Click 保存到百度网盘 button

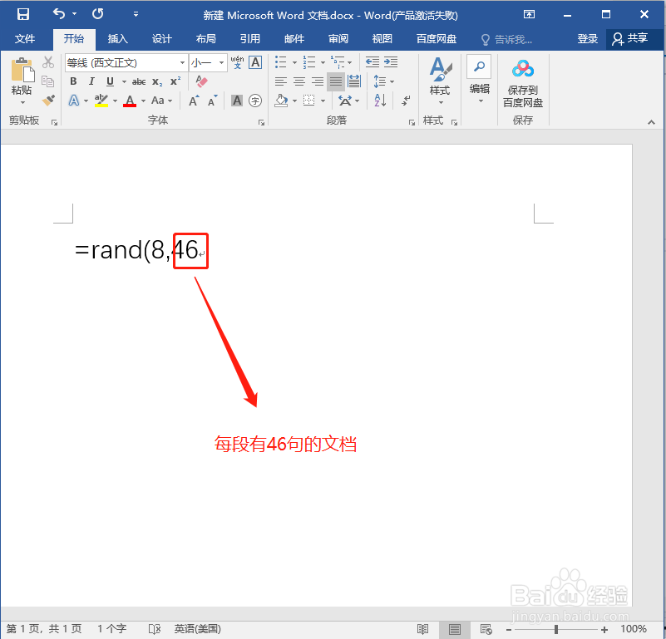click(x=523, y=84)
